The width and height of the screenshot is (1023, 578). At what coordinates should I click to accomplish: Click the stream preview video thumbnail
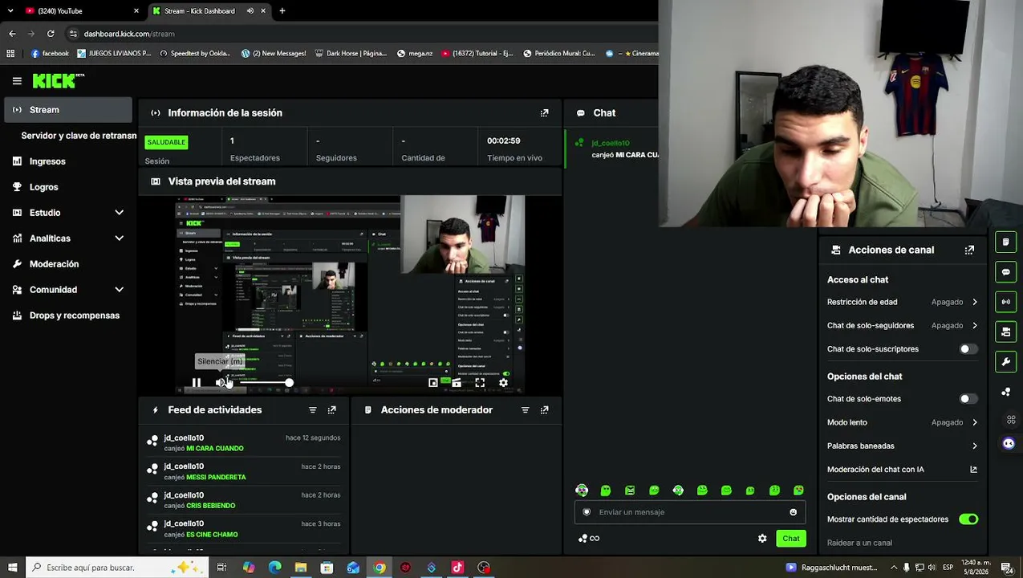click(350, 294)
